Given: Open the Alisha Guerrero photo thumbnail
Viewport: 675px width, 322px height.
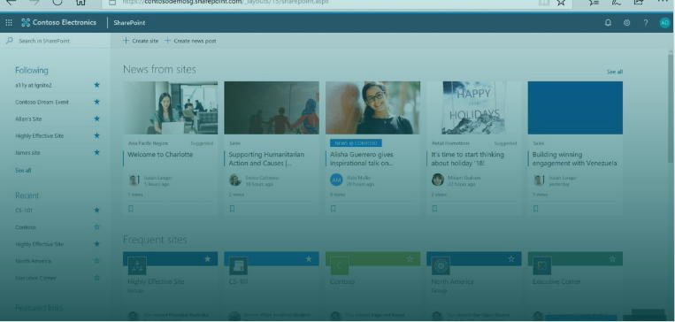Looking at the screenshot, I should [x=372, y=108].
